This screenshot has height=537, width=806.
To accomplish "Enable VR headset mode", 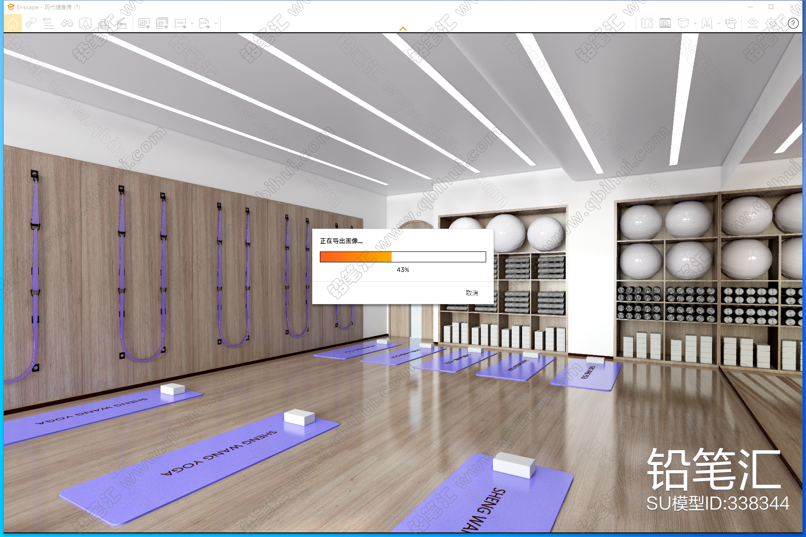I will coord(731,23).
